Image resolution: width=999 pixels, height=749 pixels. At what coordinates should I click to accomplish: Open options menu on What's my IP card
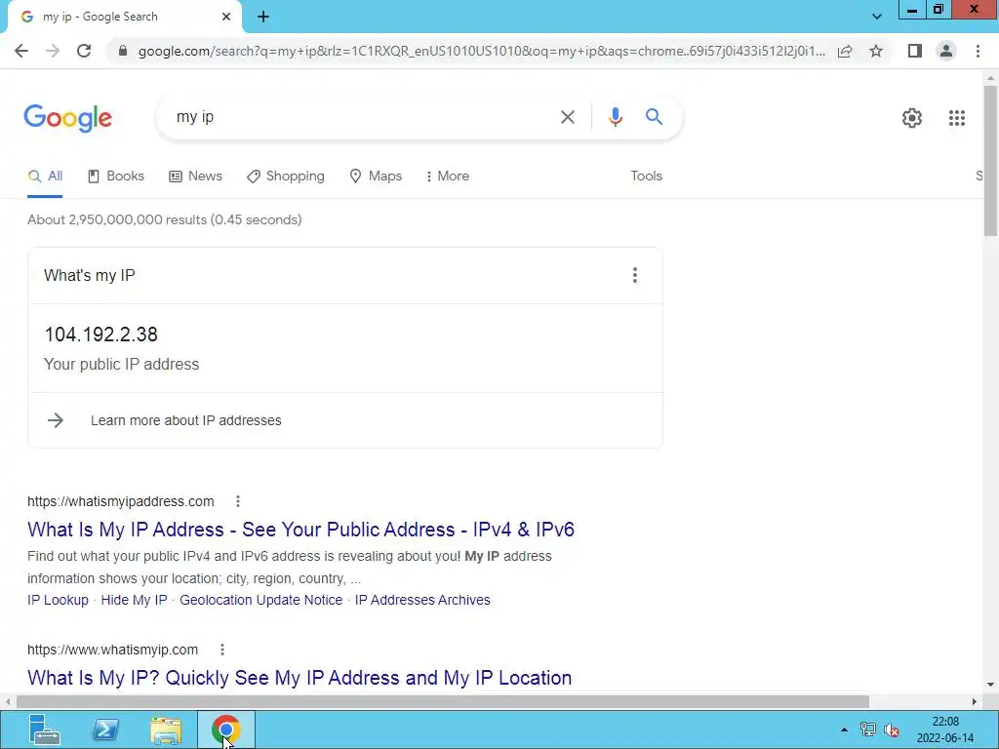click(634, 275)
